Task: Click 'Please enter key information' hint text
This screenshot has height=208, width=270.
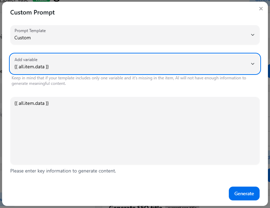Action: point(63,171)
